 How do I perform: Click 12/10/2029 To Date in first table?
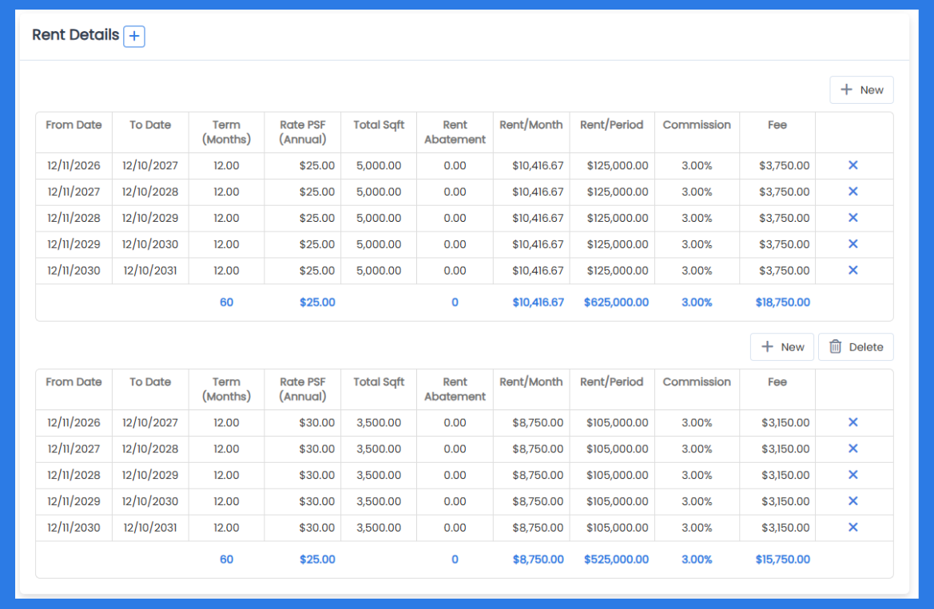pos(150,218)
